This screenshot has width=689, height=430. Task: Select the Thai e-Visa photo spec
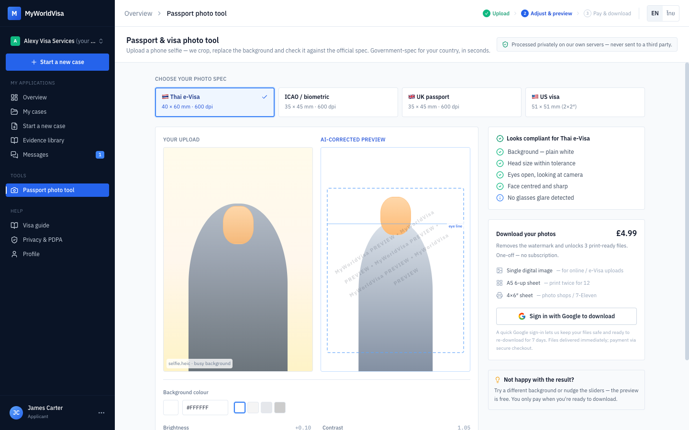pos(215,102)
